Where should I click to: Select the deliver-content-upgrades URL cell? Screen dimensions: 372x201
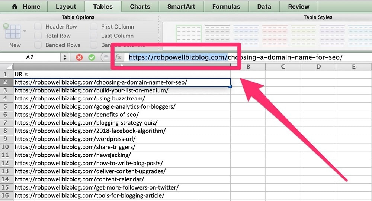click(122, 171)
